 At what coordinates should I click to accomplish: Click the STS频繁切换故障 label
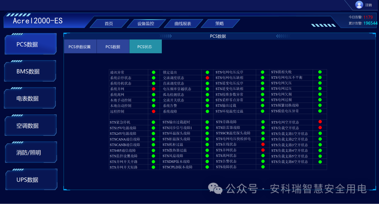point(285,105)
